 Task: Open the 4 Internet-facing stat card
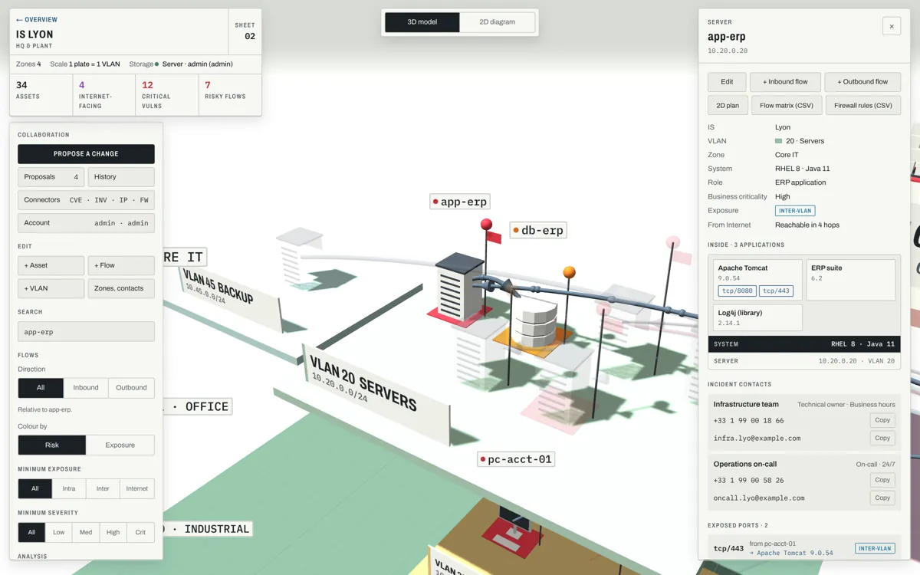coord(104,95)
